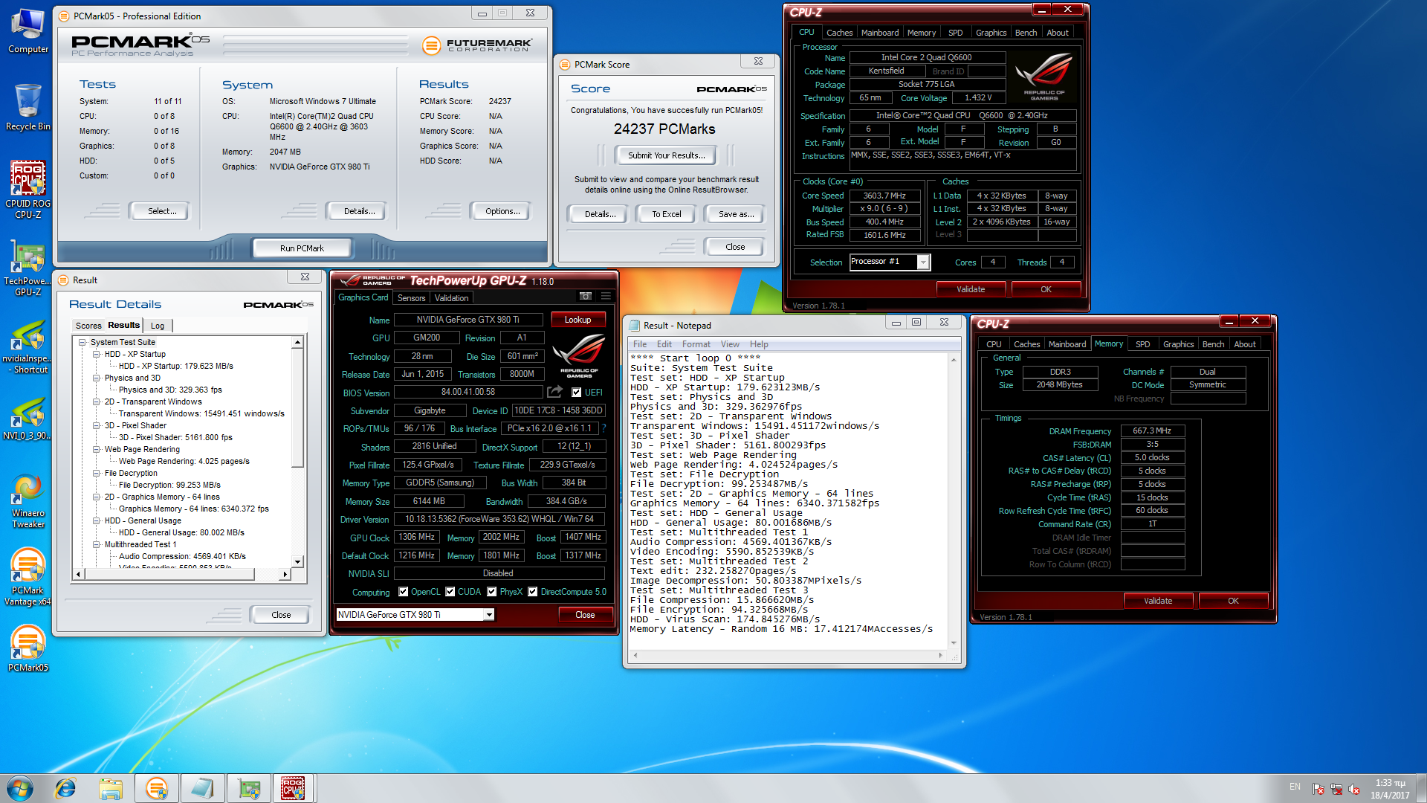The width and height of the screenshot is (1427, 803).
Task: Open the Bench tab in top CPU-Z window
Action: [x=1026, y=33]
